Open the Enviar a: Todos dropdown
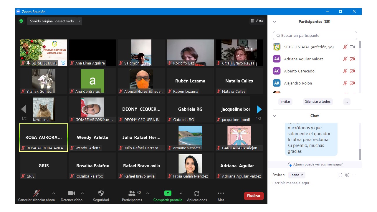Image resolution: width=377 pixels, height=212 pixels. click(297, 175)
